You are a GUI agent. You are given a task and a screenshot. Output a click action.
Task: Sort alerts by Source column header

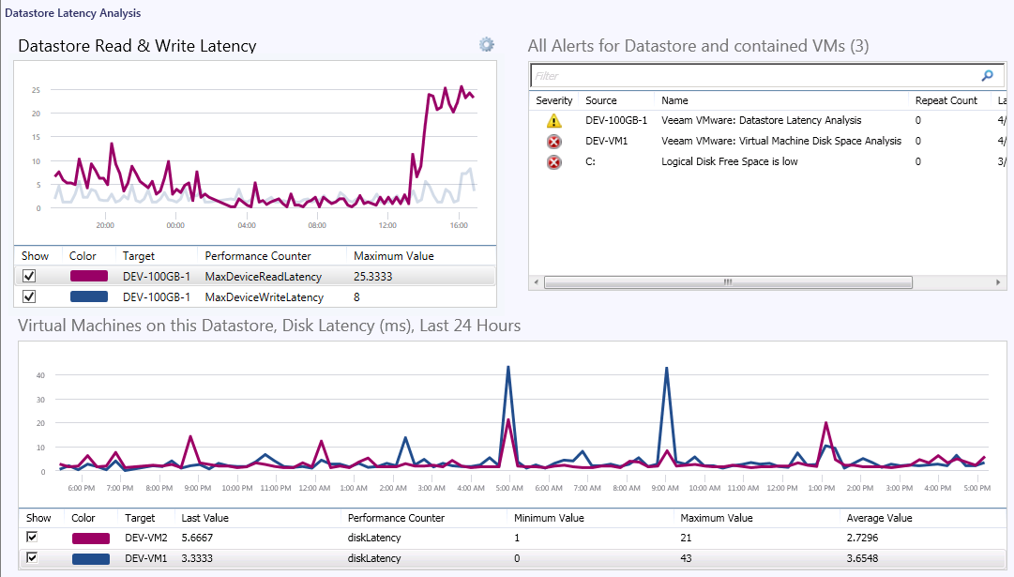click(601, 100)
